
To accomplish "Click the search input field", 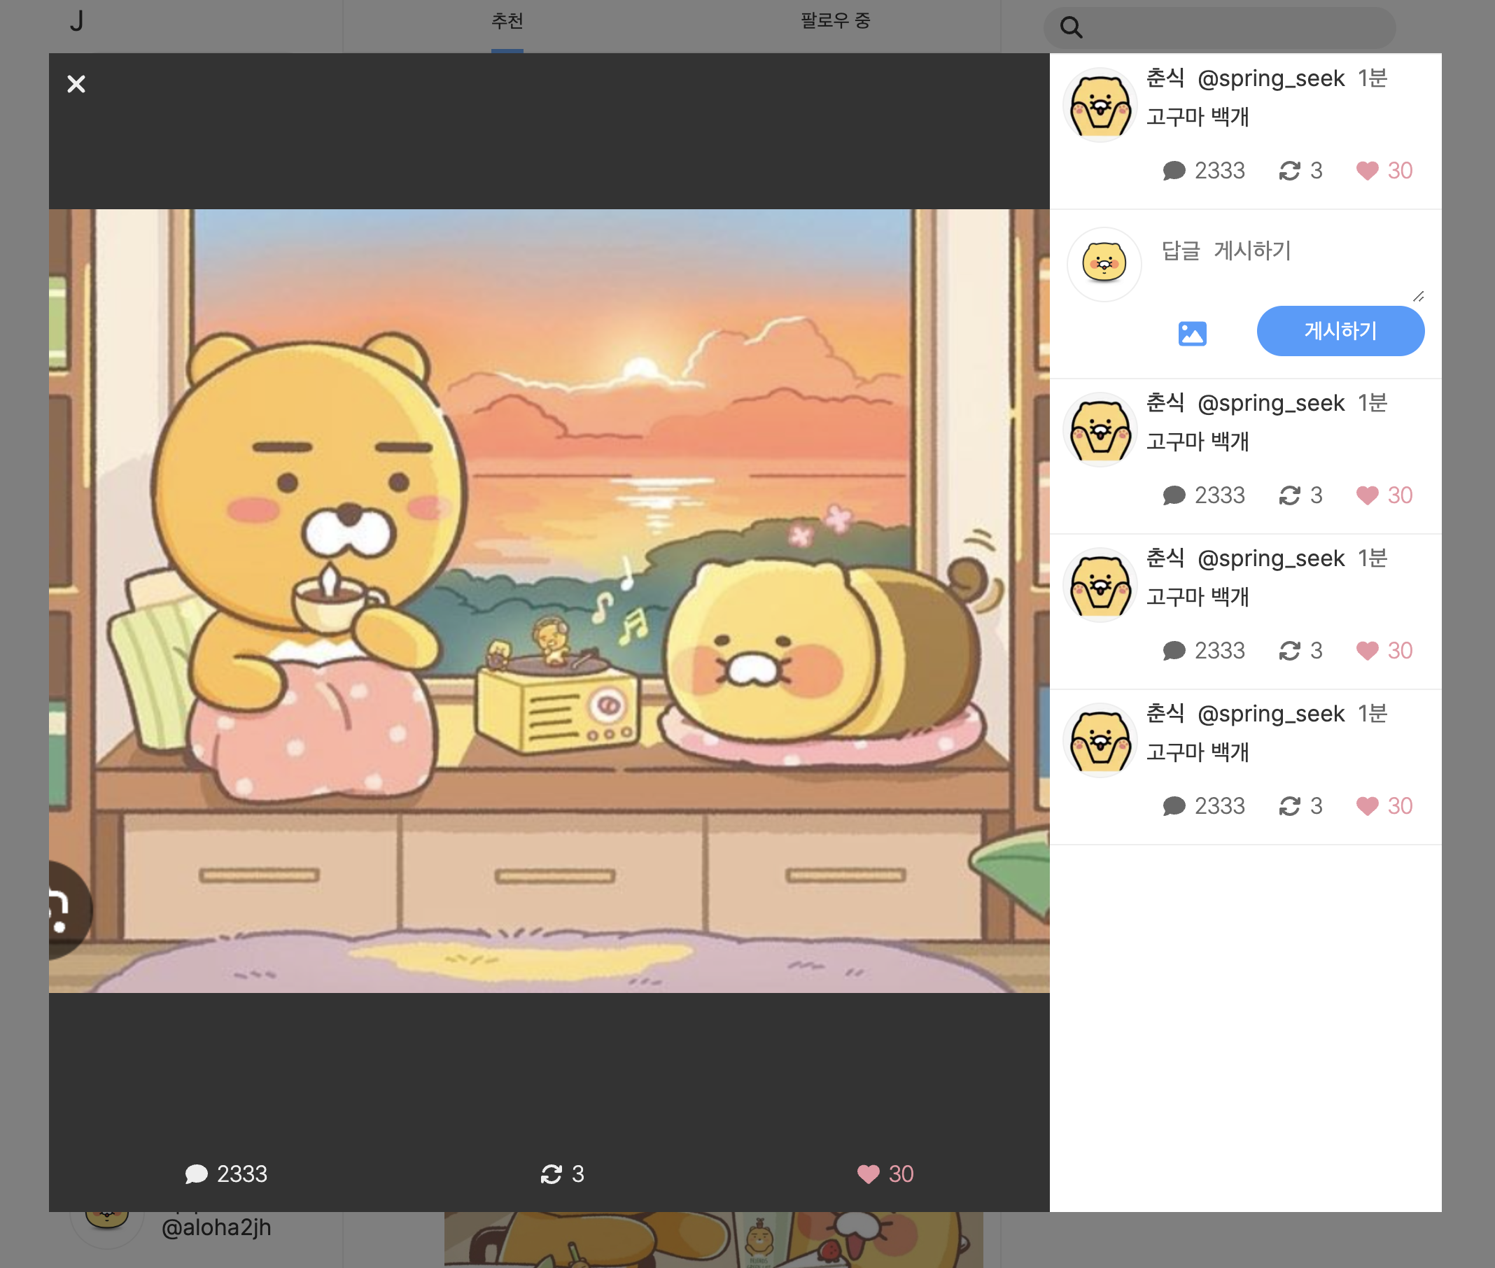I will [1236, 28].
